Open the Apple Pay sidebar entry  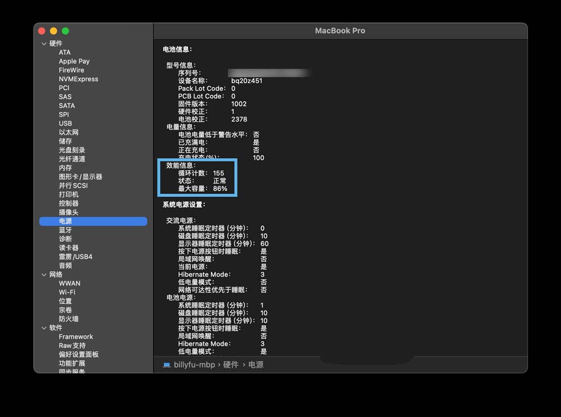point(74,62)
